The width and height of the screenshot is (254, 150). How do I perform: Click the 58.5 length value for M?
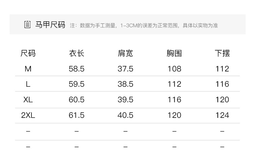pyautogui.click(x=77, y=69)
